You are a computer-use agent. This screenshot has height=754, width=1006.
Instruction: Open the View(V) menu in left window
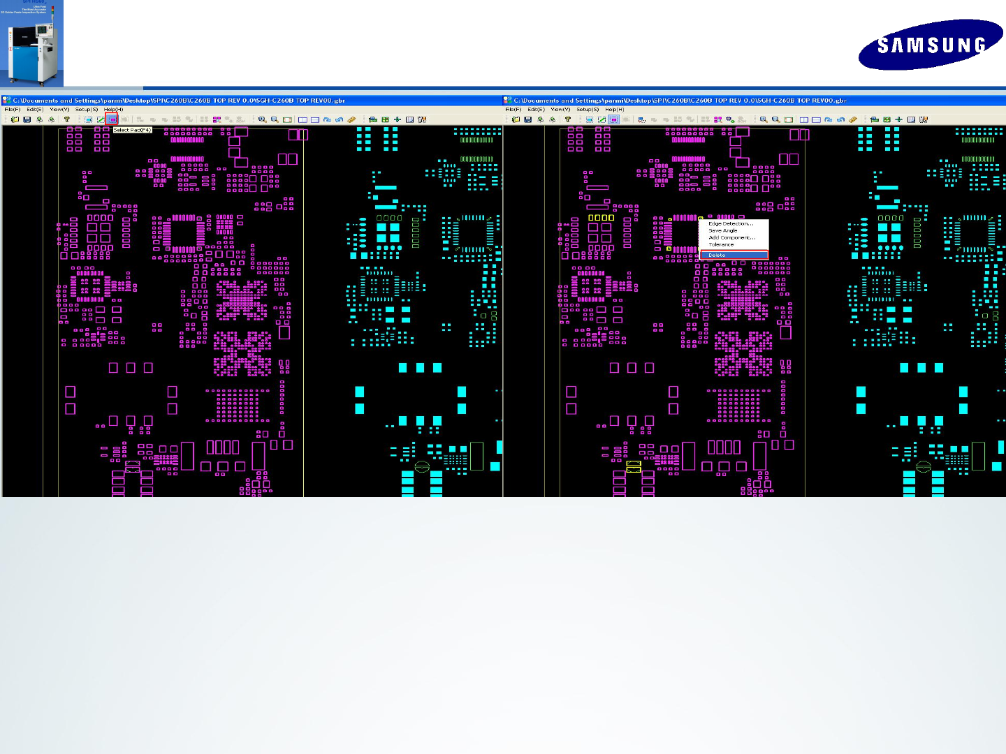(x=59, y=110)
